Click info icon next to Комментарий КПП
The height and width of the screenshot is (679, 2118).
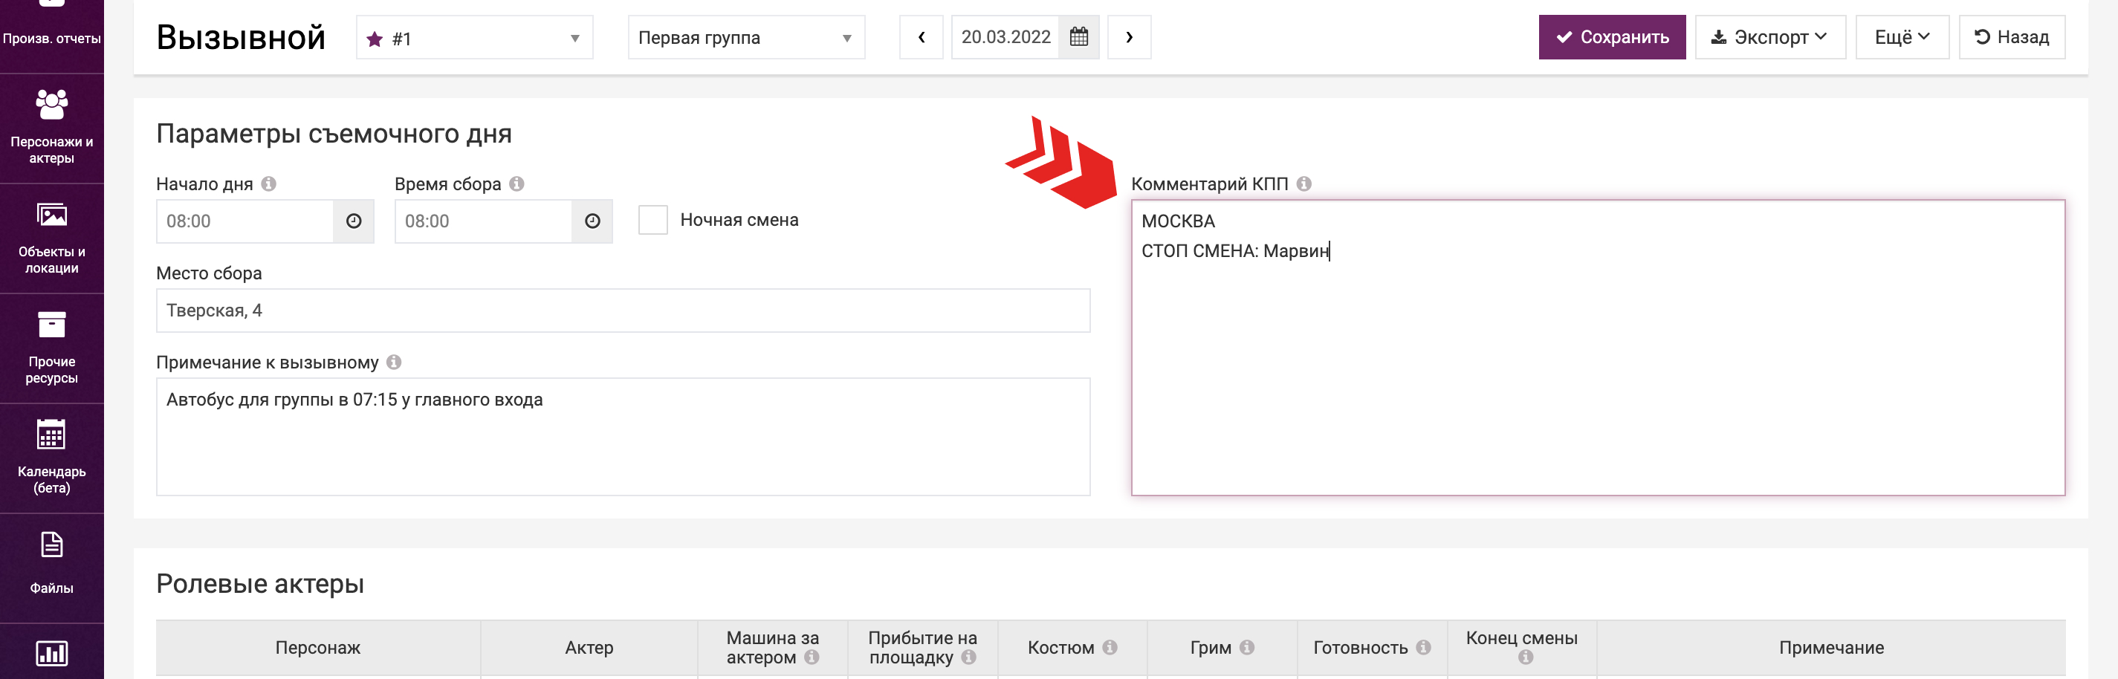pyautogui.click(x=1304, y=184)
